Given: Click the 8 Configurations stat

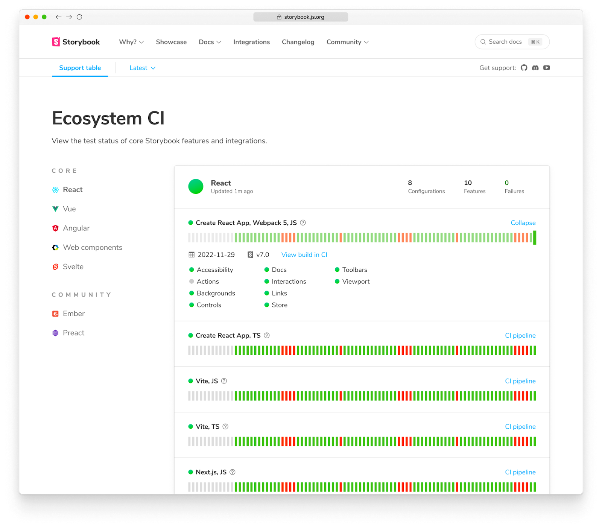Looking at the screenshot, I should point(426,187).
